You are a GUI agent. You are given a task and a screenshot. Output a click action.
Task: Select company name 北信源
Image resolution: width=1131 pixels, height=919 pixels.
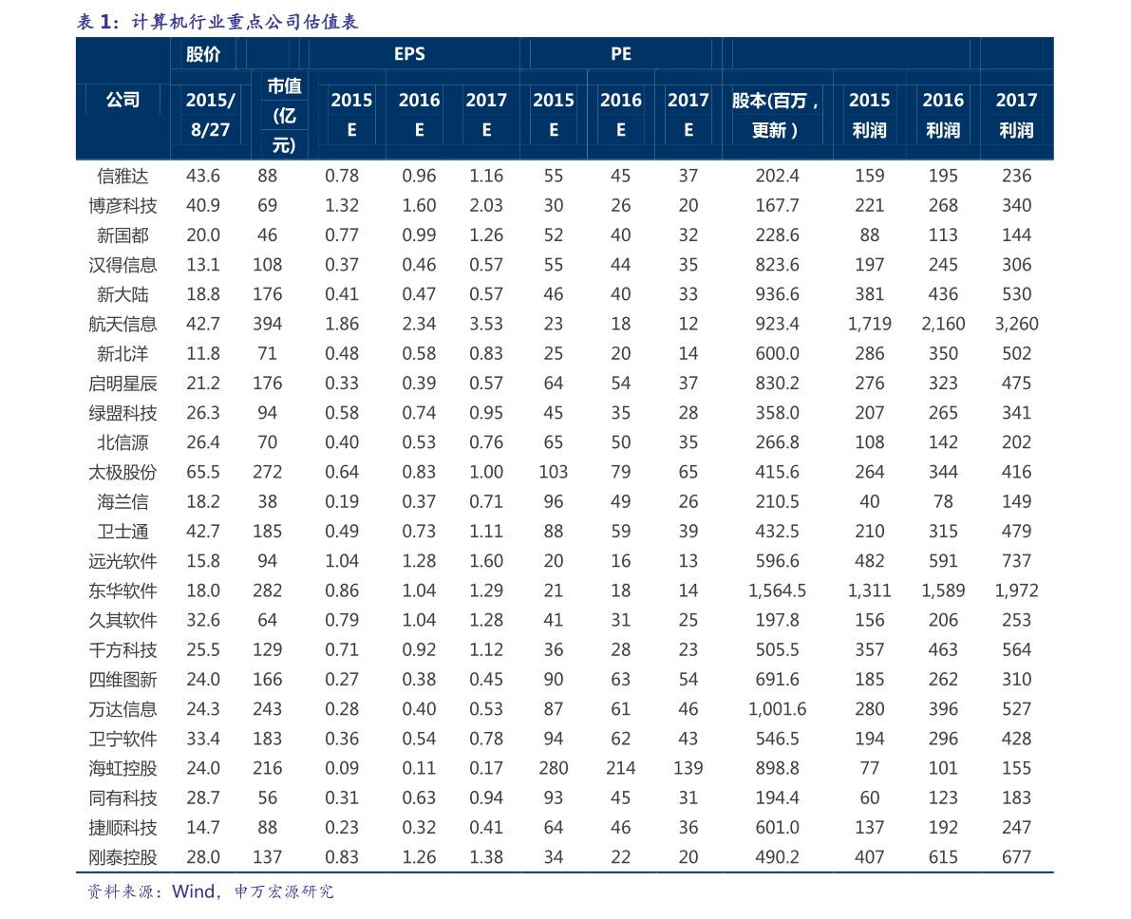click(x=123, y=442)
